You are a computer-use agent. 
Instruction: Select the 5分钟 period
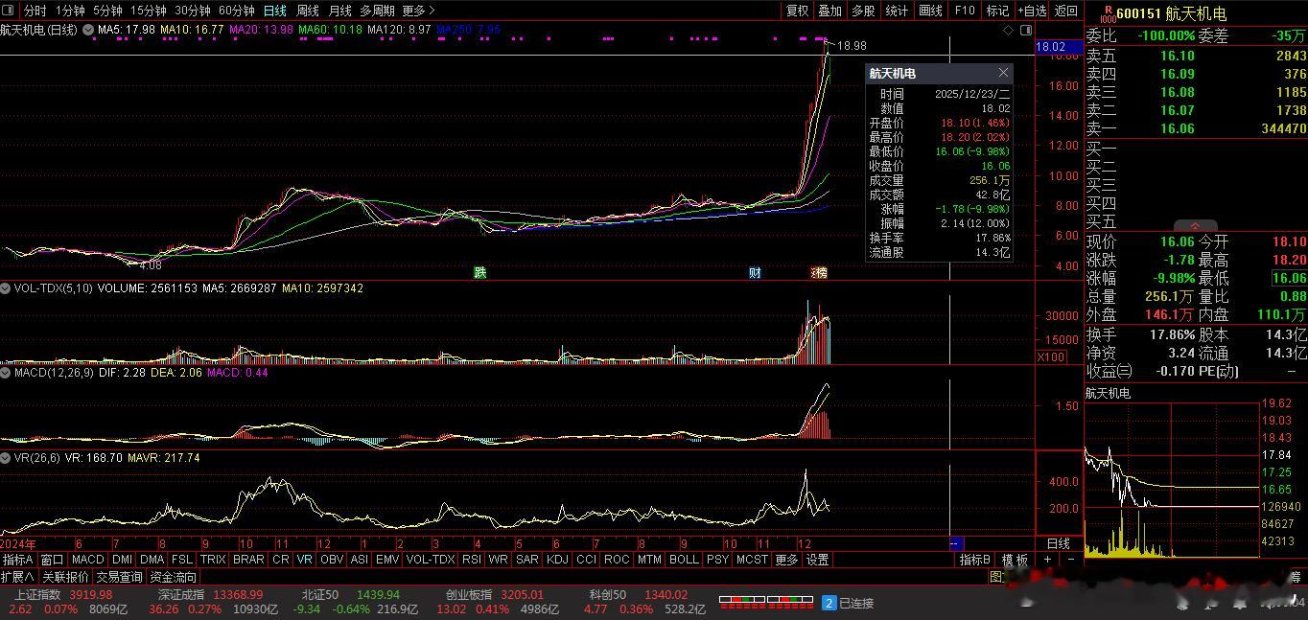107,11
